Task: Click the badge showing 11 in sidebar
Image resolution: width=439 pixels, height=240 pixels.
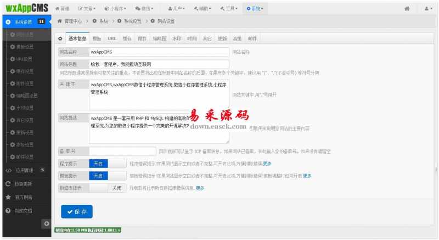Action: [41, 21]
